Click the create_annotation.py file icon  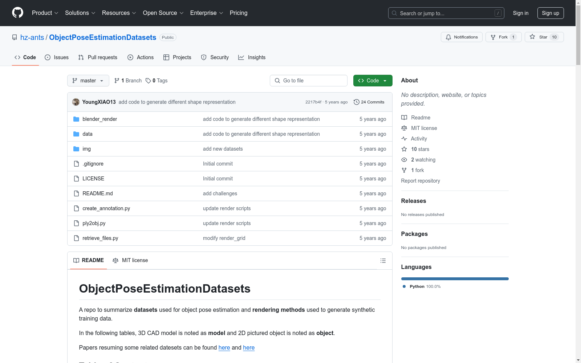76,208
